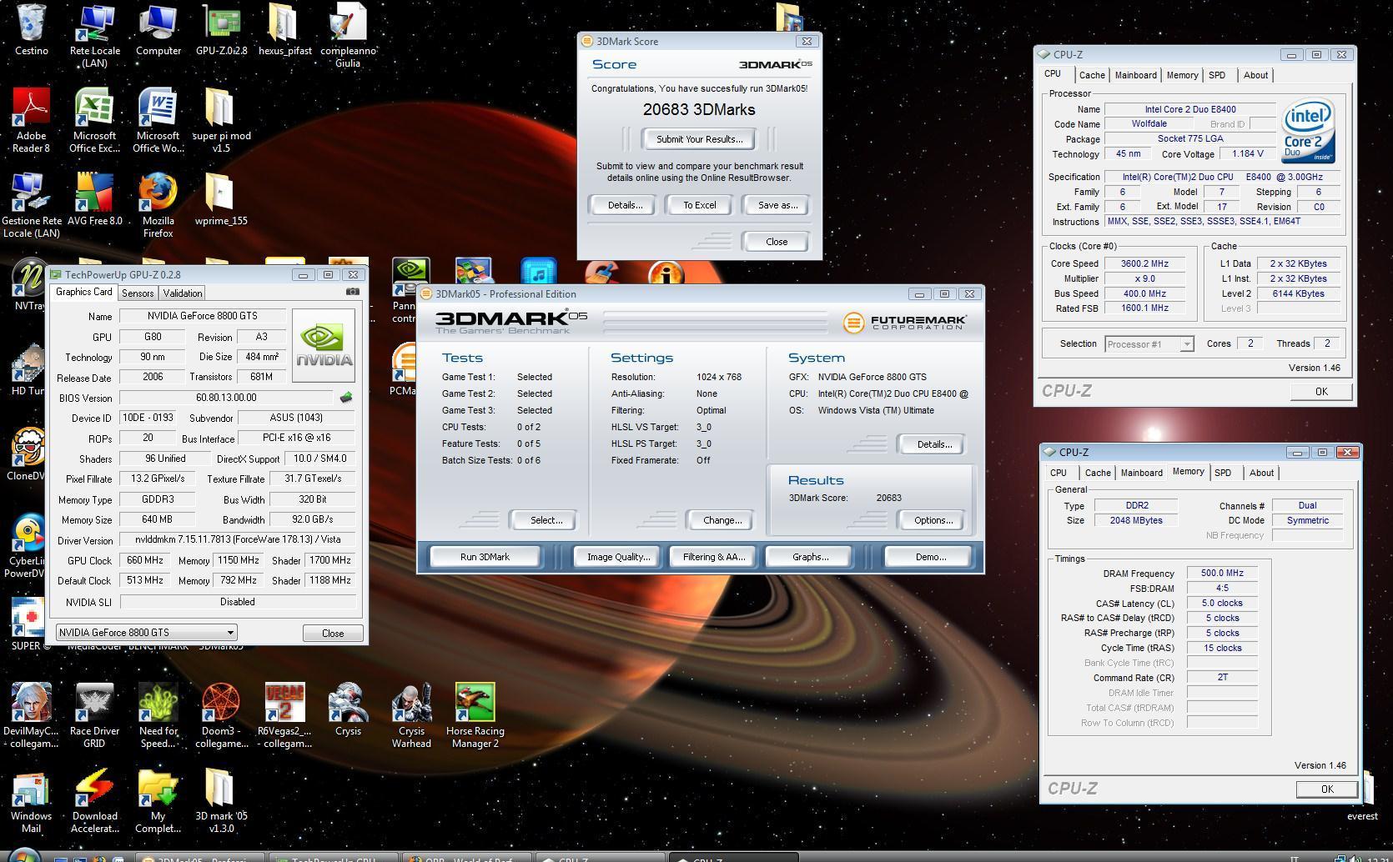Open Image Quality settings in 3DMark05

pyautogui.click(x=618, y=557)
